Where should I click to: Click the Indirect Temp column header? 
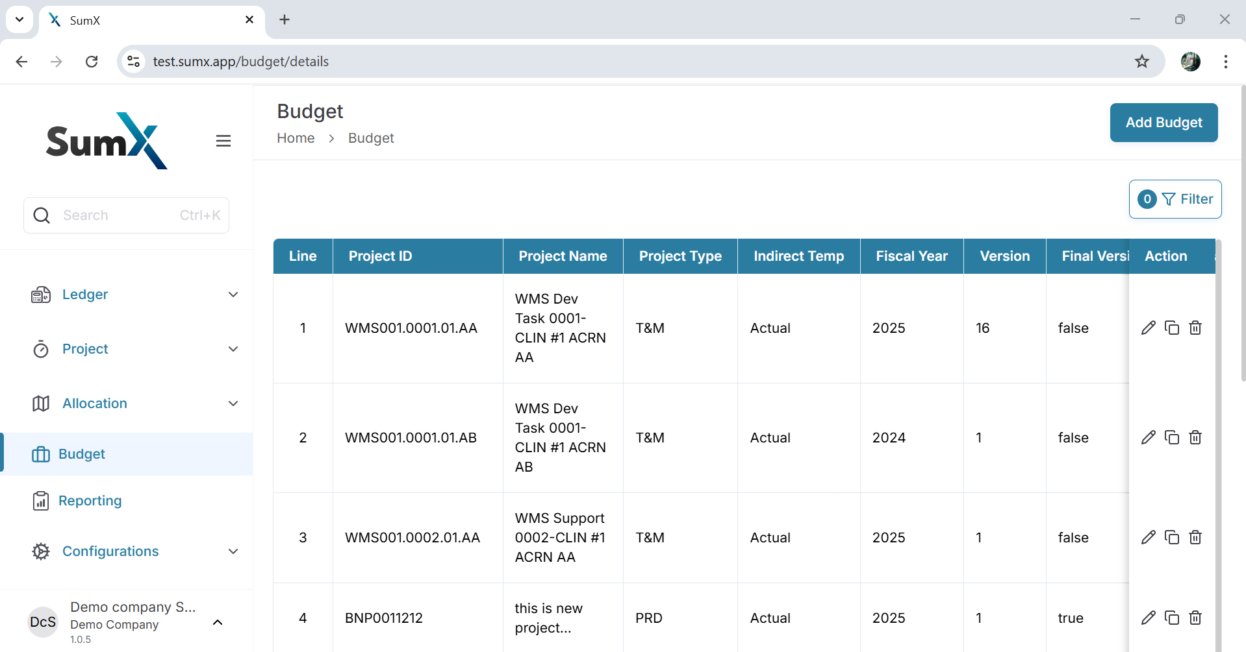[x=798, y=256]
